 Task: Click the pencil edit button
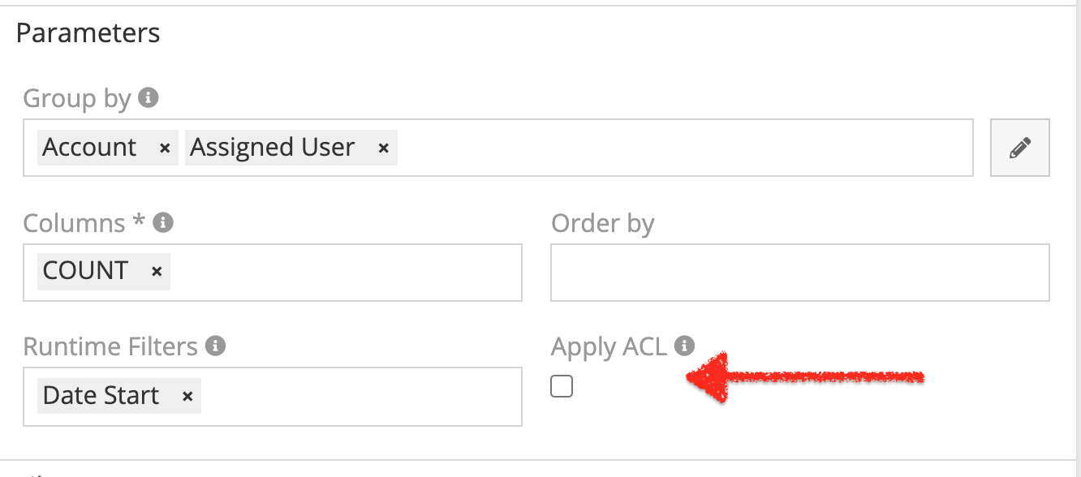(x=1019, y=148)
